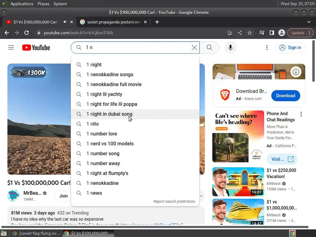This screenshot has height=237, width=316.
Task: Choose suggestion '1 nito'
Action: [x=135, y=124]
